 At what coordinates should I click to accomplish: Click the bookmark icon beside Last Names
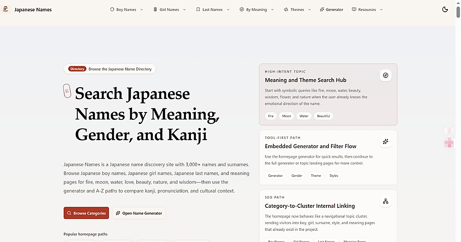click(x=198, y=10)
